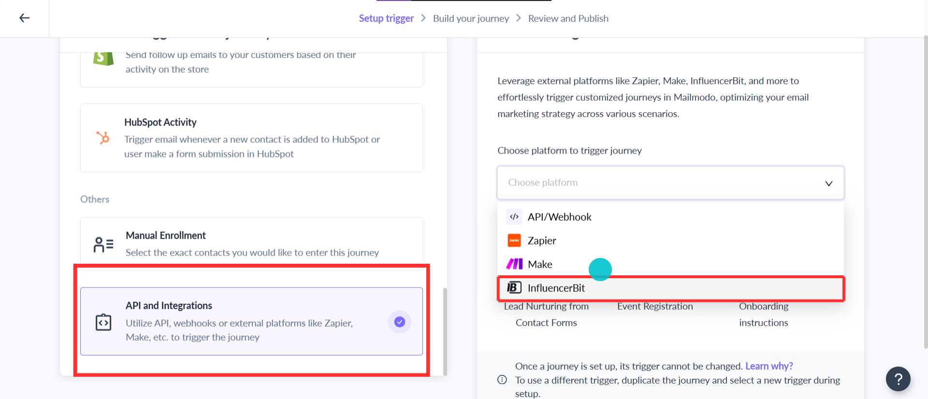Viewport: 928px width, 399px height.
Task: Select the Manual Enrollment trigger card
Action: (x=251, y=243)
